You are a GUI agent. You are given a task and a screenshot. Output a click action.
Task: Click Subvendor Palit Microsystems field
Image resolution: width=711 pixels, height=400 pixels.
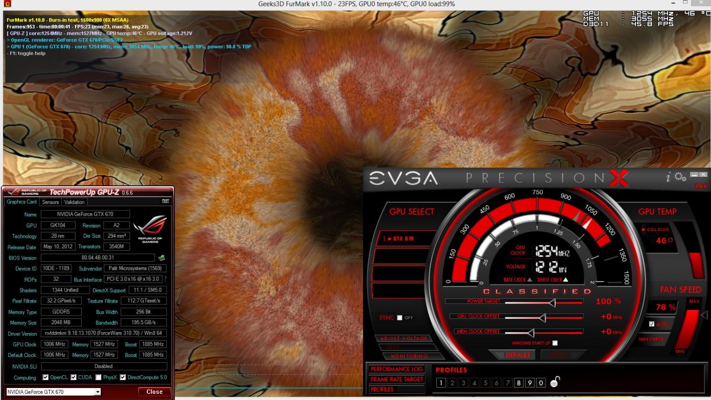point(135,268)
